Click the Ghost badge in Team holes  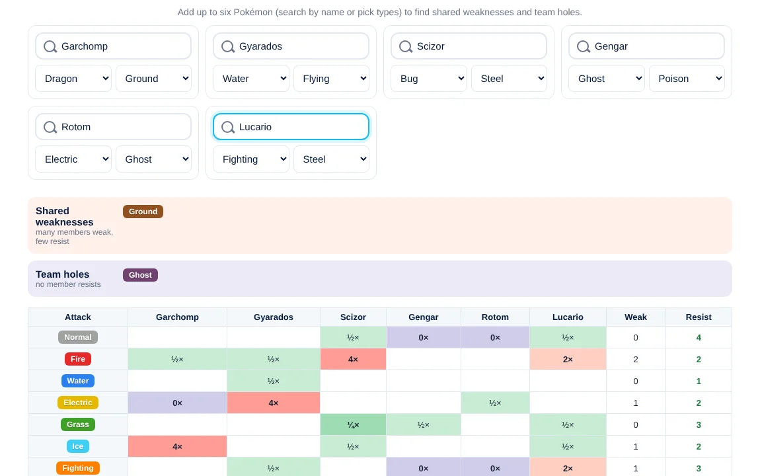point(140,275)
